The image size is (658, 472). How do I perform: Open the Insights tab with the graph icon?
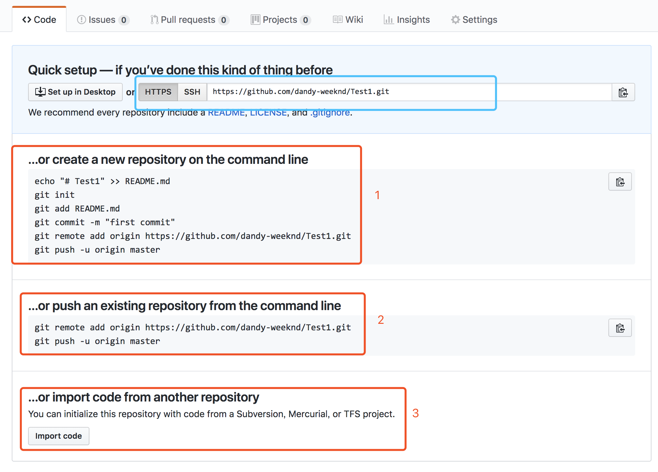(x=407, y=20)
